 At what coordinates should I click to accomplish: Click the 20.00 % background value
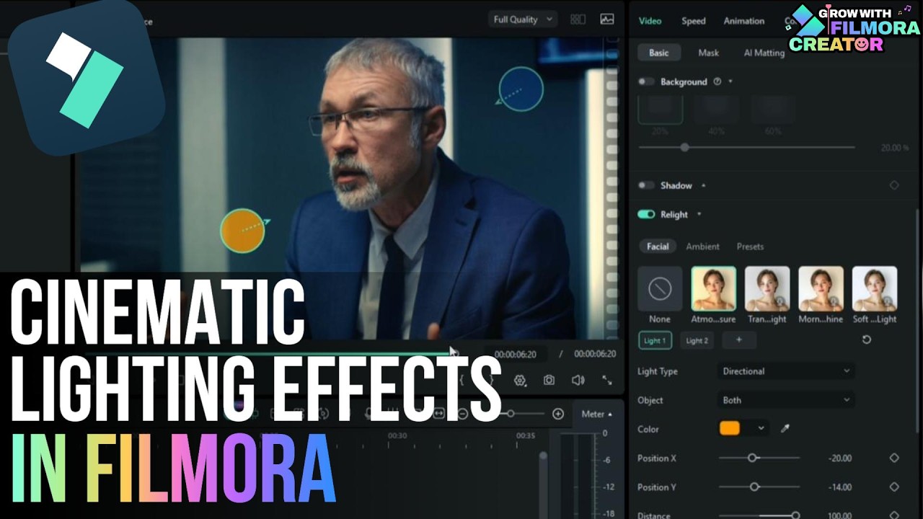pos(894,148)
